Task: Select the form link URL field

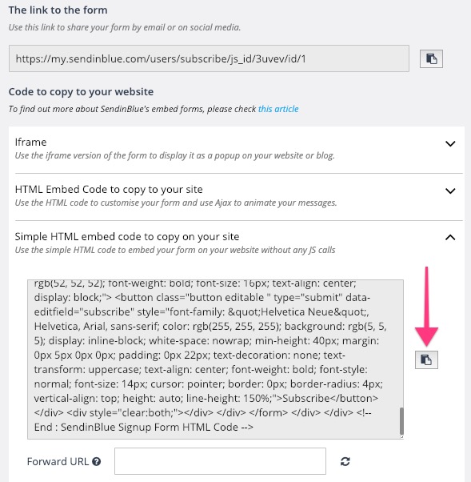Action: click(209, 58)
